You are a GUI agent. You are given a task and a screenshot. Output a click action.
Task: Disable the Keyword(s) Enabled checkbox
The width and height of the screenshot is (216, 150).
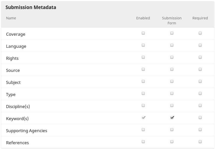pos(143,118)
